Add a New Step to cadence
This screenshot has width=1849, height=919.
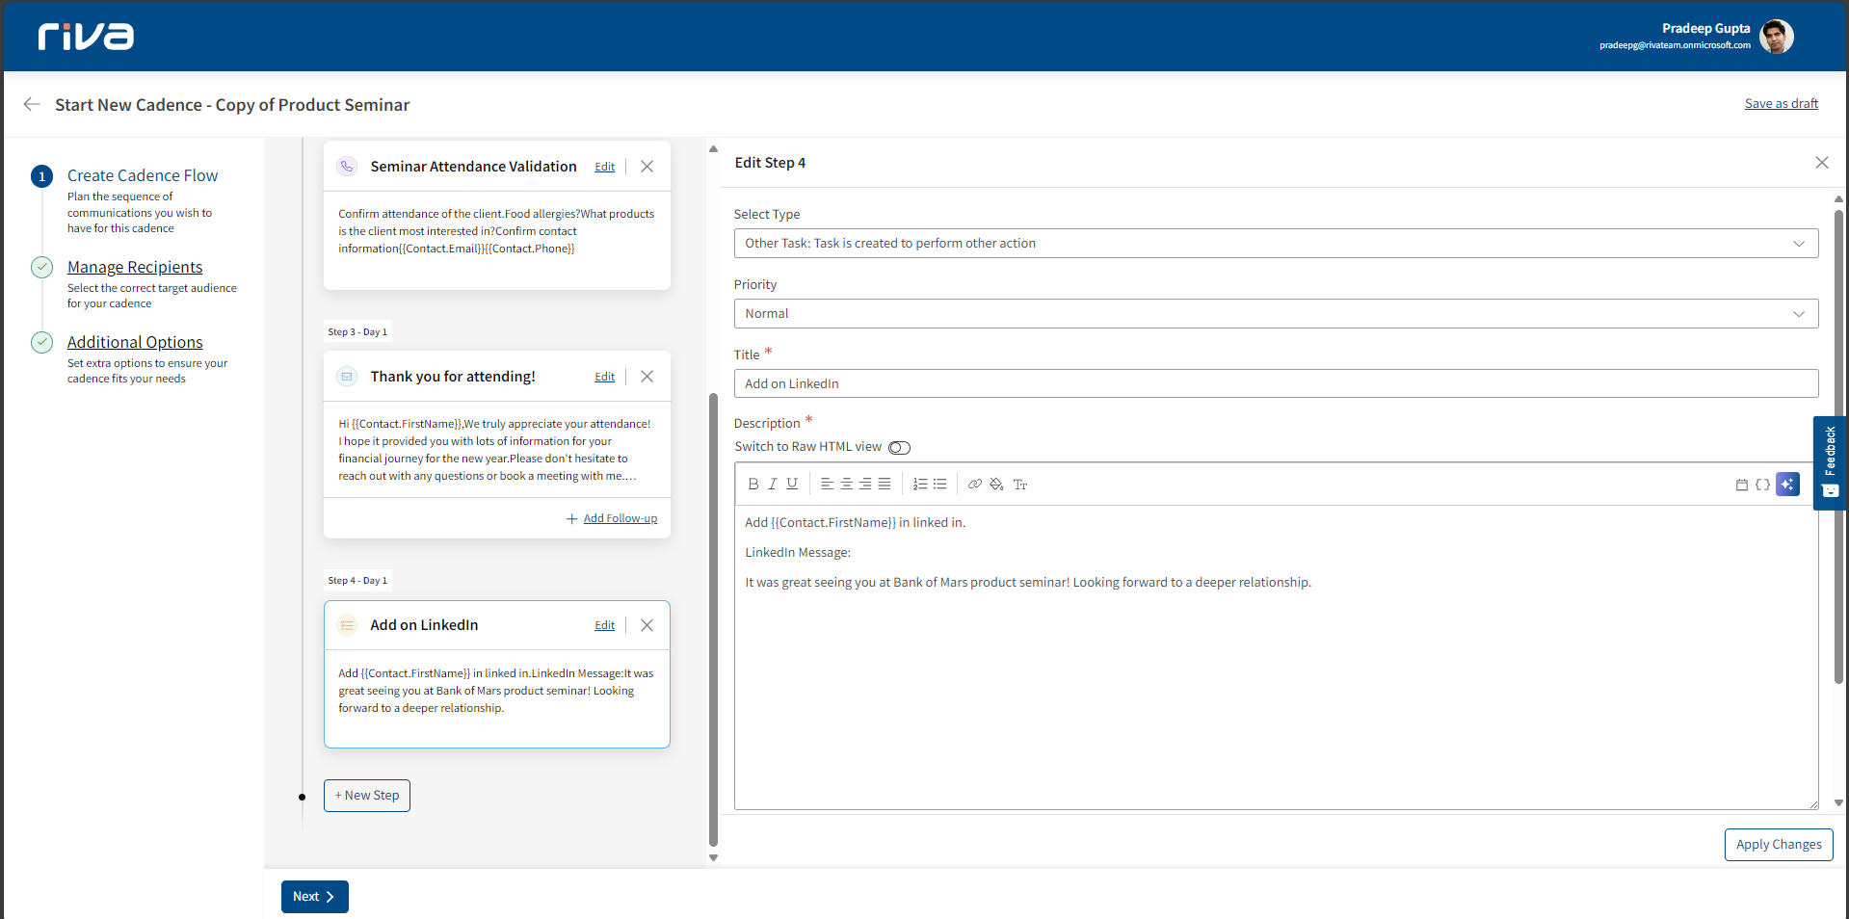pos(367,796)
